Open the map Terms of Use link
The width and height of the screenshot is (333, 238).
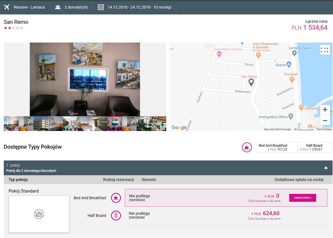click(324, 129)
